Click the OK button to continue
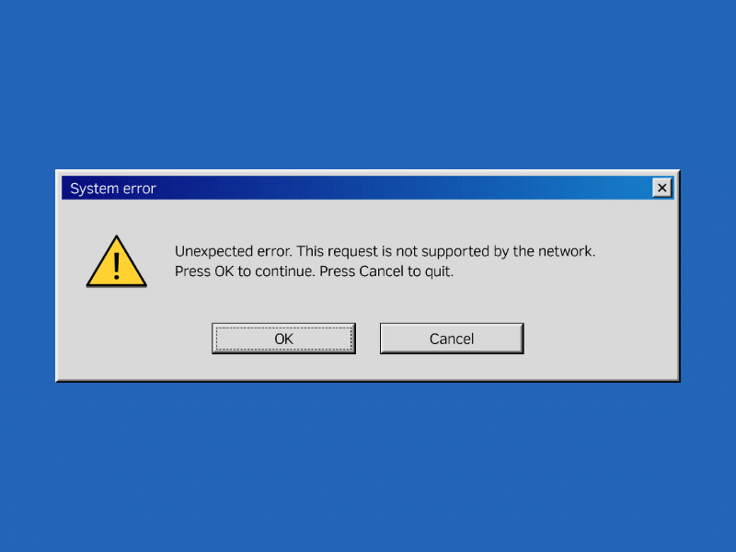 [283, 339]
